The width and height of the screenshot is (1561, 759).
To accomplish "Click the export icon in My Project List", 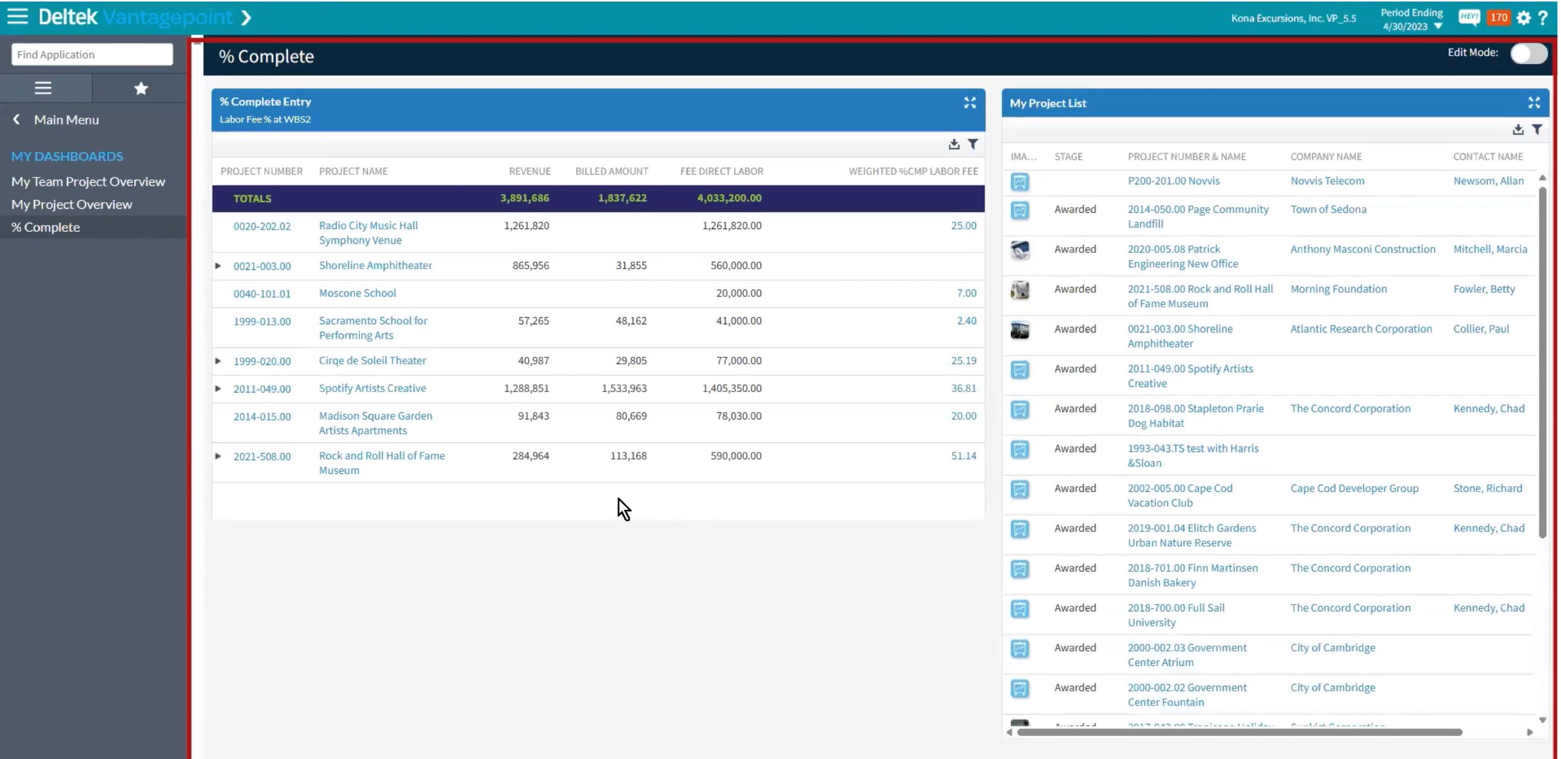I will 1518,129.
